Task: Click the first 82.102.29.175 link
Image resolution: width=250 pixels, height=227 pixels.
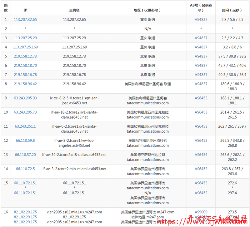Action: tap(25, 212)
